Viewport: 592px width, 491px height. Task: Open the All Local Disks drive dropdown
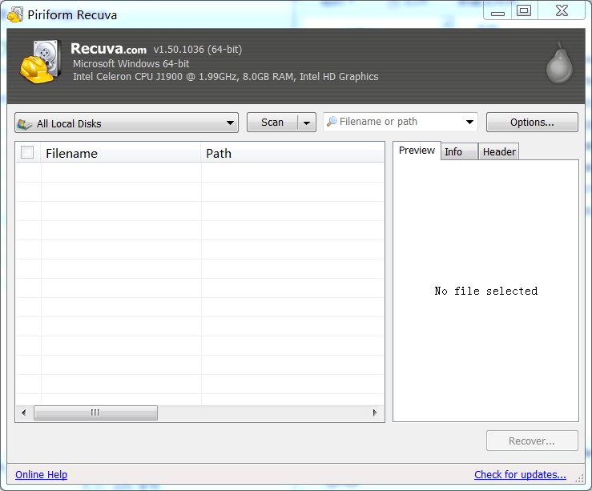[x=231, y=123]
